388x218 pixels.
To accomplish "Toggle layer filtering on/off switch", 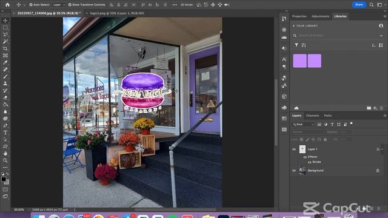I will (x=351, y=124).
